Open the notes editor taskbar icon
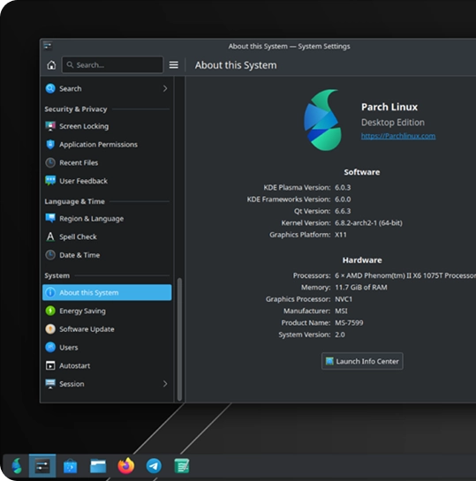This screenshot has width=476, height=481. coord(182,466)
